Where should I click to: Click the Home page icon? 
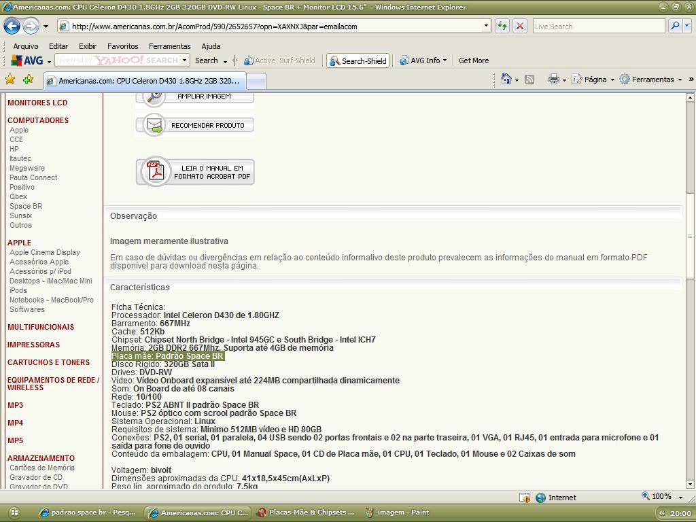pyautogui.click(x=506, y=80)
